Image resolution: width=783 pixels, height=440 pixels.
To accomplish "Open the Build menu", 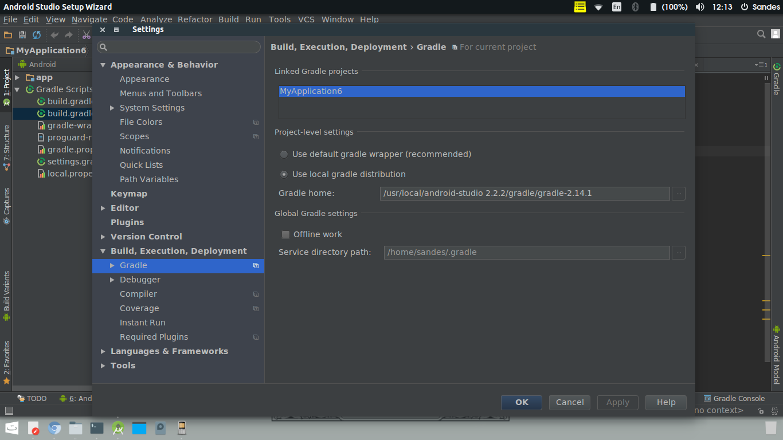I will [229, 19].
